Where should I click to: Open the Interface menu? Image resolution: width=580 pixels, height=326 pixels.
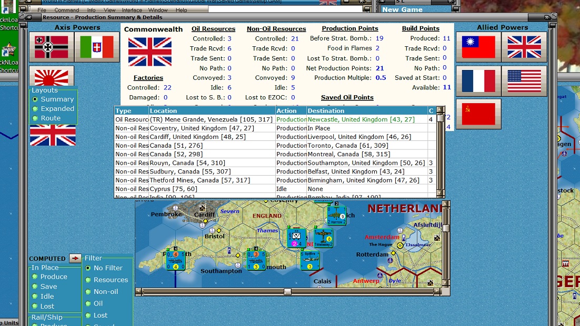pyautogui.click(x=132, y=10)
